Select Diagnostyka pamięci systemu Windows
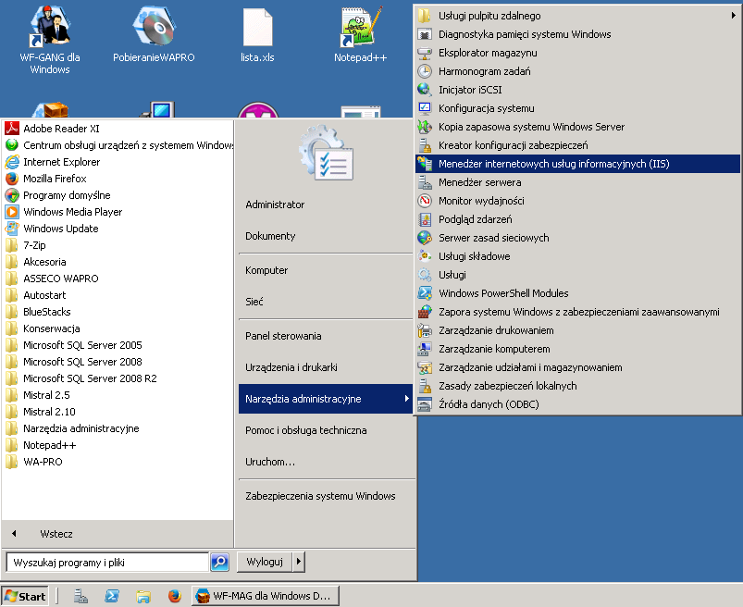This screenshot has width=743, height=607. 577,34
